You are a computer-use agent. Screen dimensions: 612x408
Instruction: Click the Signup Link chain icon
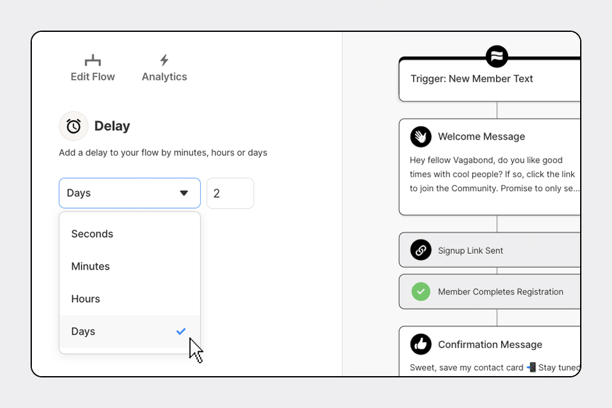click(x=421, y=251)
